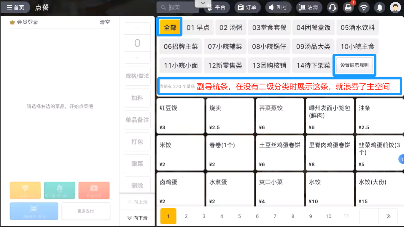Open the 首页 hamburger menu
This screenshot has width=404, height=227.
tap(15, 7)
